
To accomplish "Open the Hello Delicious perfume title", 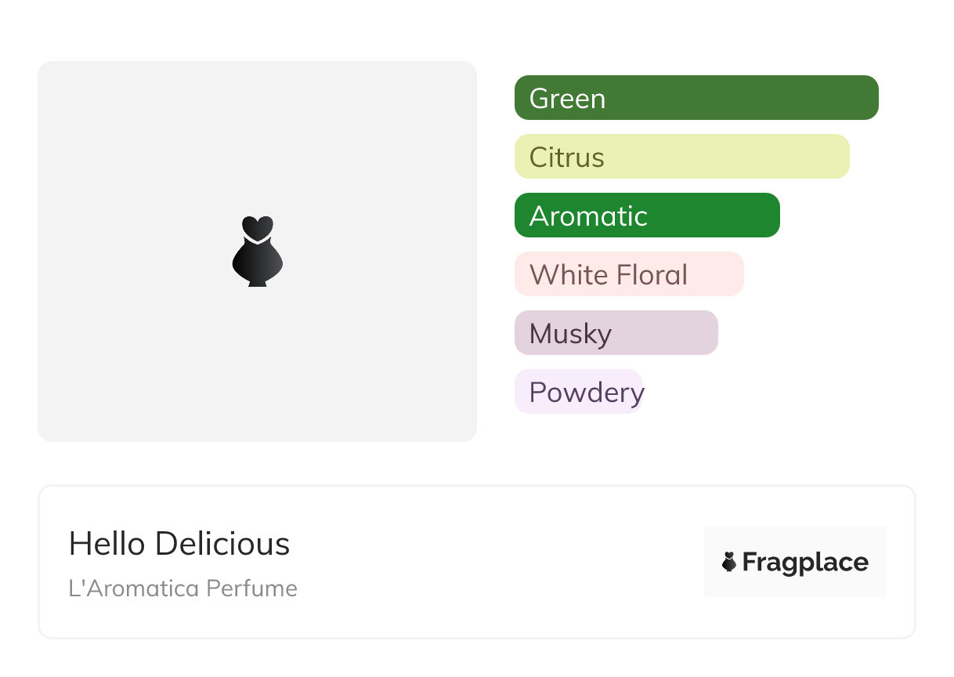I will (x=179, y=544).
